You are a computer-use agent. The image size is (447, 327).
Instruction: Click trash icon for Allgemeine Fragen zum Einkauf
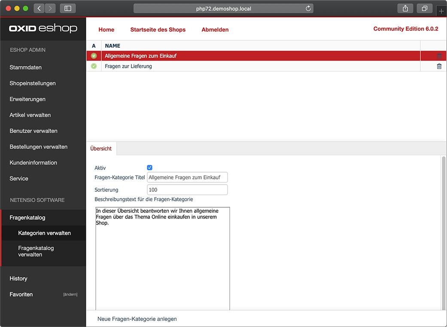(x=439, y=56)
